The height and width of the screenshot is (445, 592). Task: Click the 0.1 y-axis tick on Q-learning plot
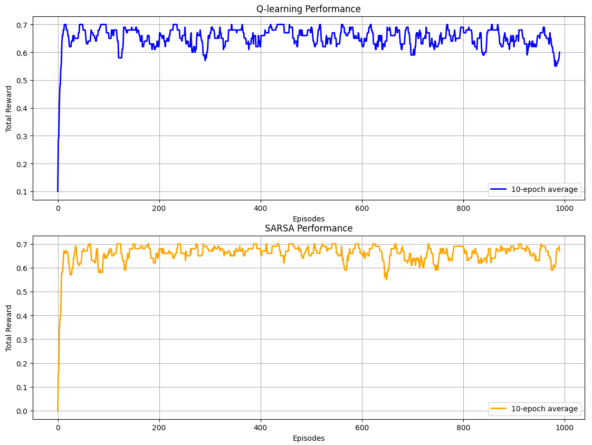[22, 192]
